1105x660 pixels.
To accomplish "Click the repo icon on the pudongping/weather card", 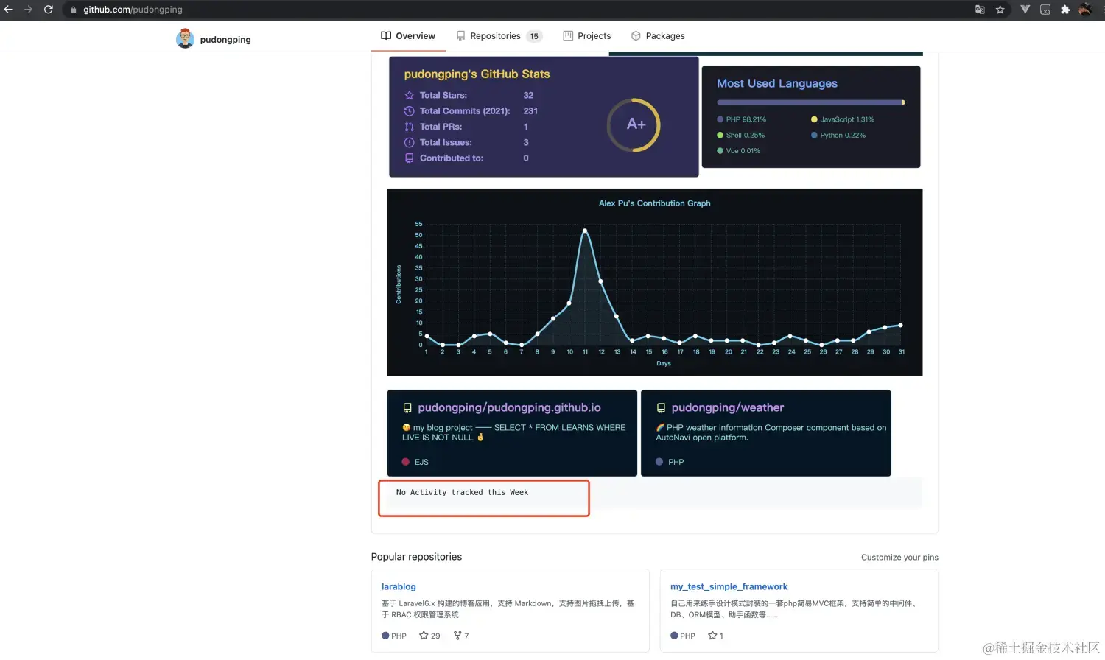I will (x=661, y=408).
